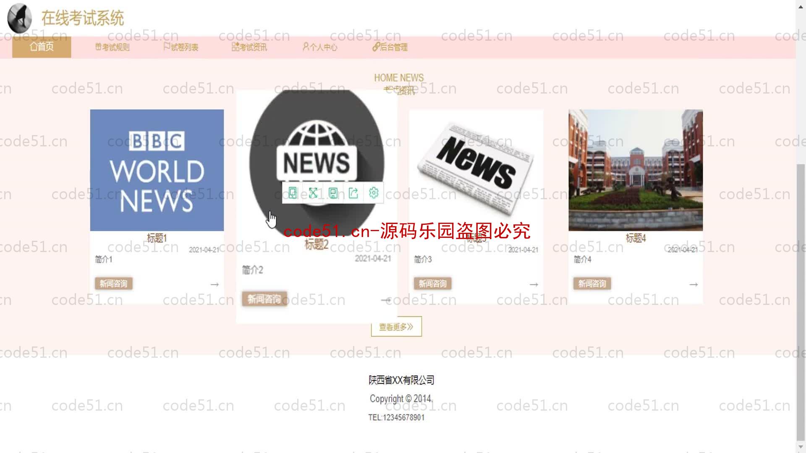Click the arrow icon on the 标题4 card

(x=693, y=284)
